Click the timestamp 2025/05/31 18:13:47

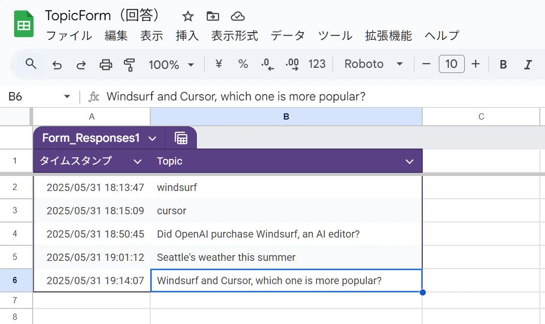pyautogui.click(x=95, y=187)
